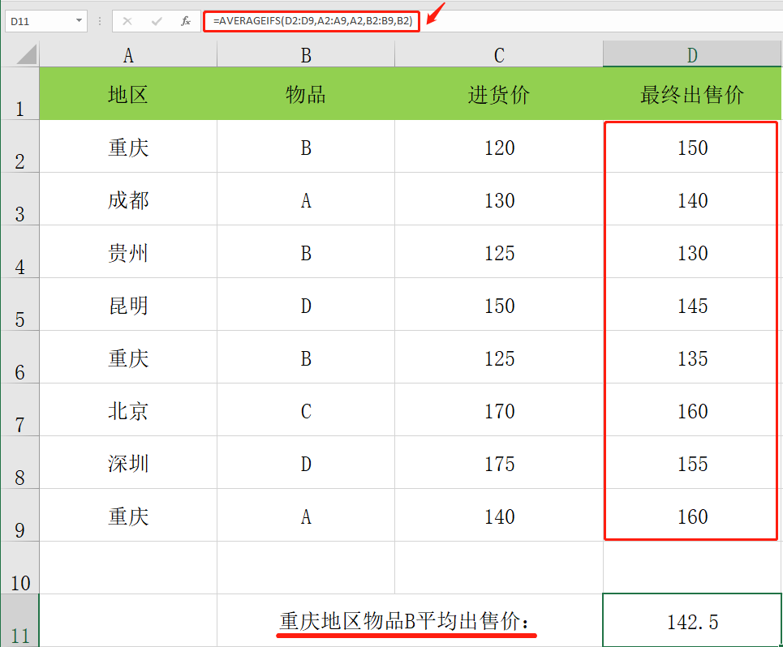Select cell D8 with value 155
783x647 pixels.
click(692, 463)
